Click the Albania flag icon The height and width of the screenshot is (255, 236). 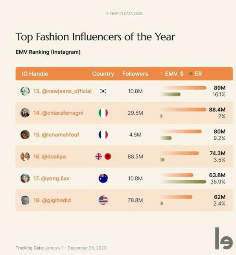point(108,157)
